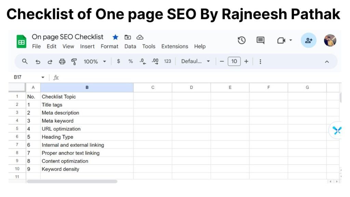The width and height of the screenshot is (350, 197).
Task: Open the three-dot more toolbar options
Action: pyautogui.click(x=260, y=62)
